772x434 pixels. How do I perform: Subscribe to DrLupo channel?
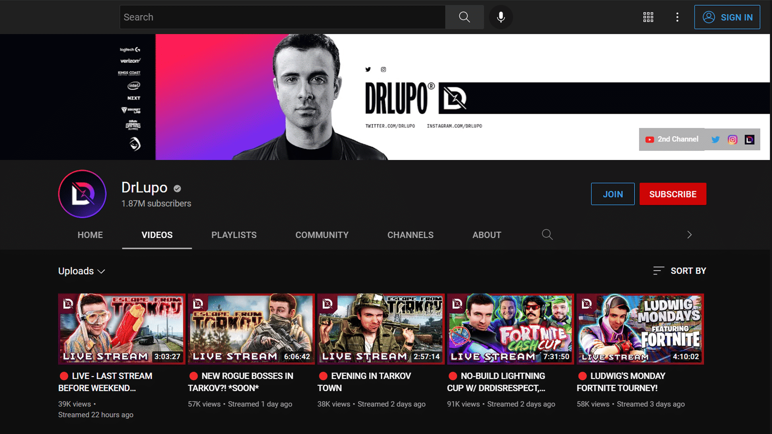coord(673,194)
